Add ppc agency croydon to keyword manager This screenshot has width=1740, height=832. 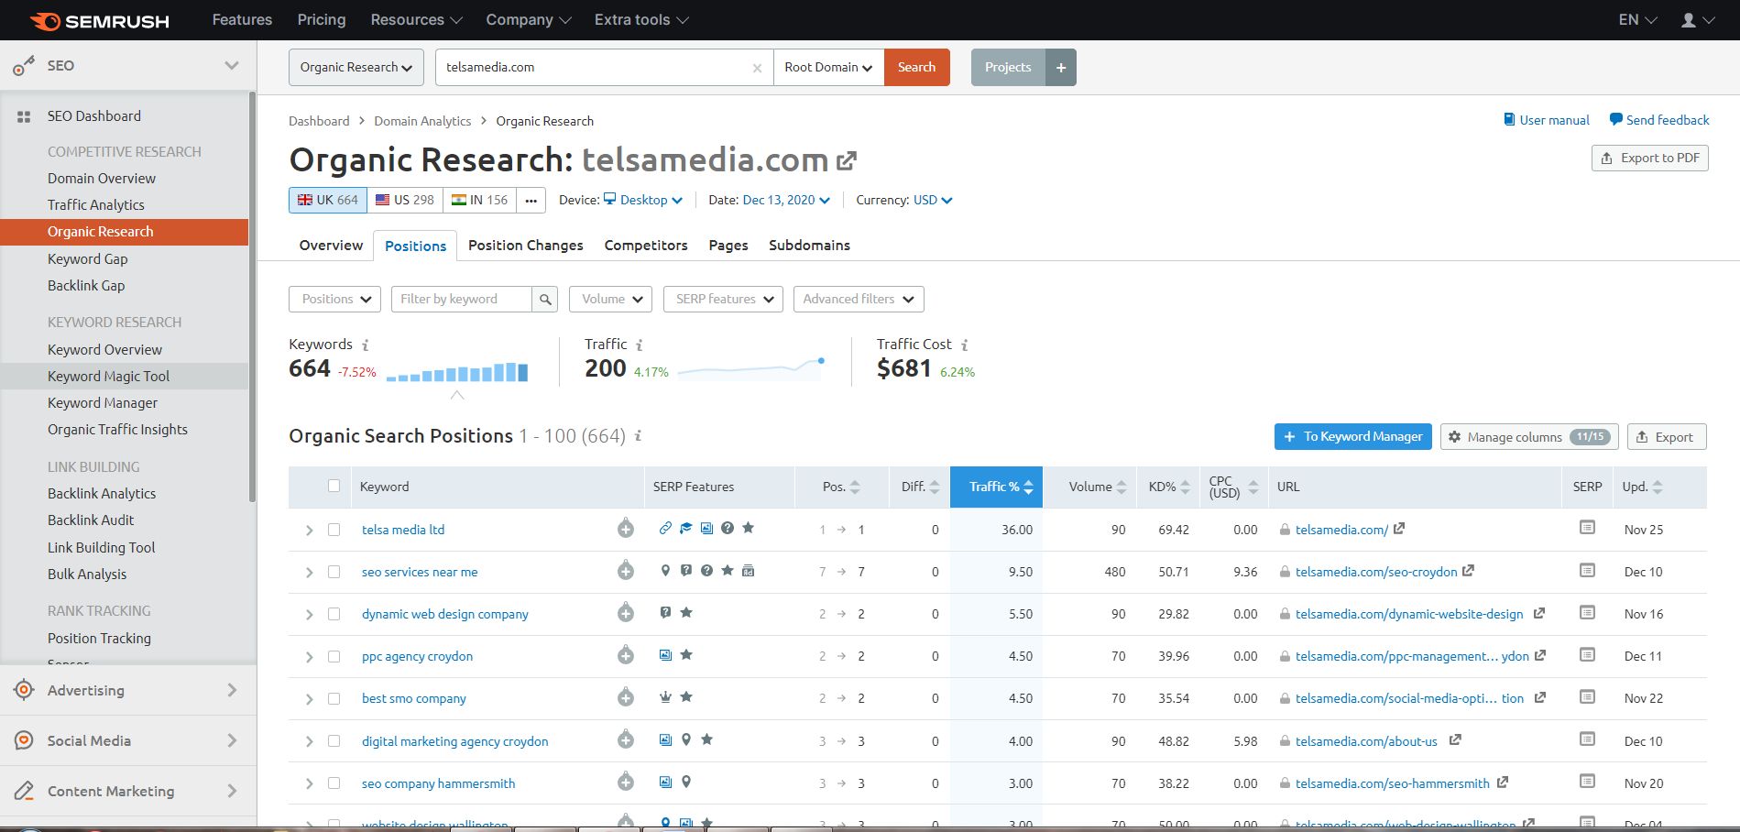click(x=626, y=655)
